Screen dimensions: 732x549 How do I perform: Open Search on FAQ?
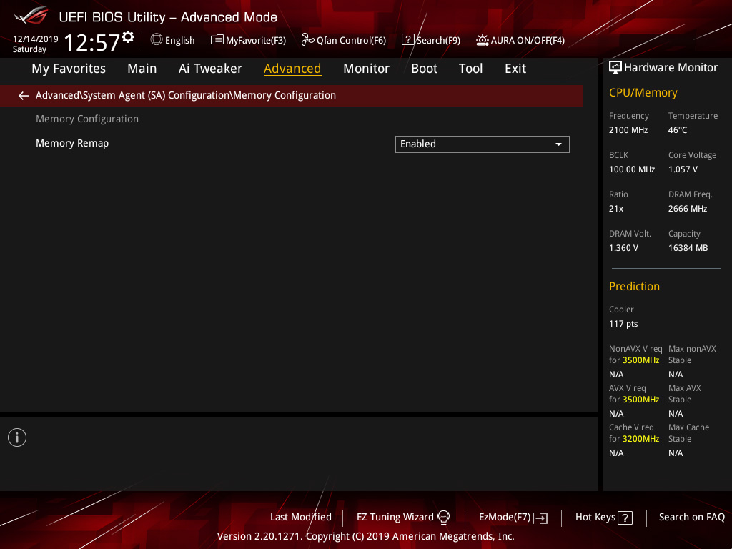pyautogui.click(x=692, y=518)
